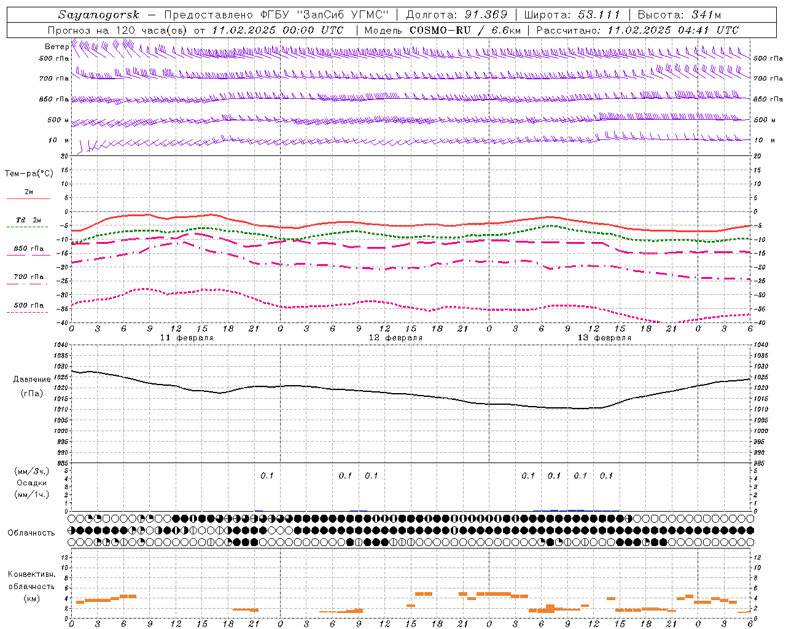Click the 'Ветер' wind panel label
Screen dimensions: 786x629
[x=56, y=47]
